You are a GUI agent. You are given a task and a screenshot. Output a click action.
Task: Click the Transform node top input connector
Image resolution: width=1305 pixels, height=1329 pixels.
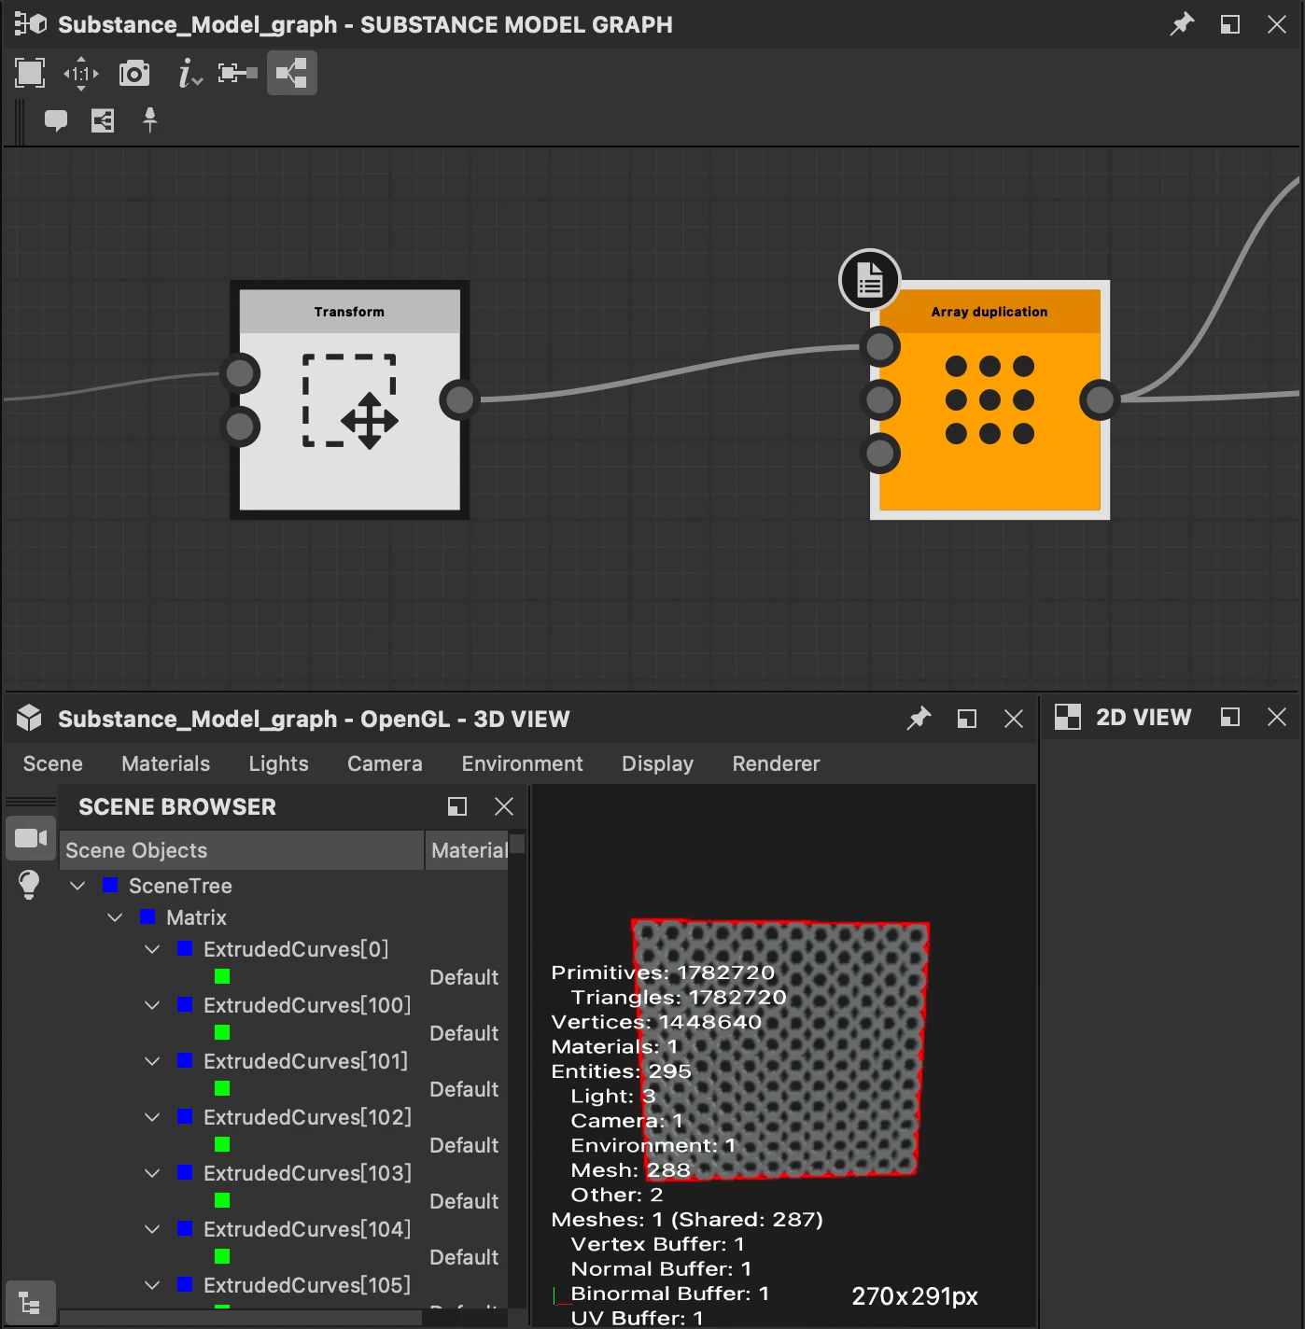pyautogui.click(x=240, y=373)
